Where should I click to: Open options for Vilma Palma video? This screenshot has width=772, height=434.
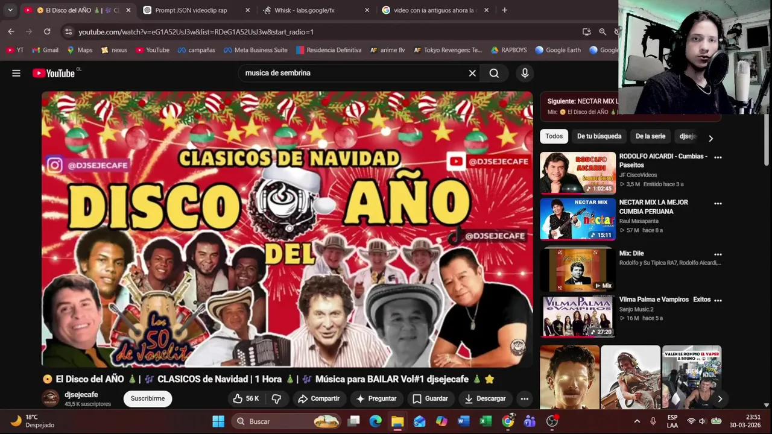718,300
